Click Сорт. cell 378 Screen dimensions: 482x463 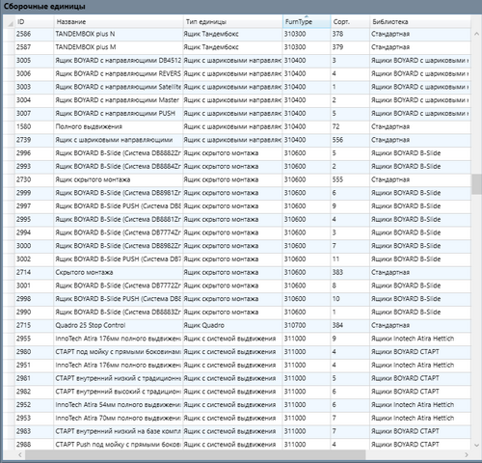coord(350,34)
